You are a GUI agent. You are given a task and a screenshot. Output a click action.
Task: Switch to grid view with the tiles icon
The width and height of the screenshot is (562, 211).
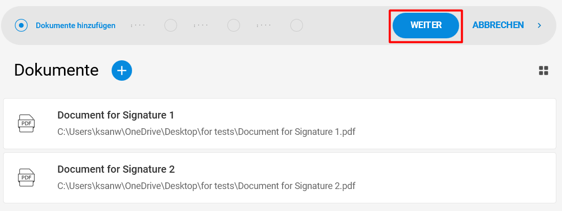point(544,71)
